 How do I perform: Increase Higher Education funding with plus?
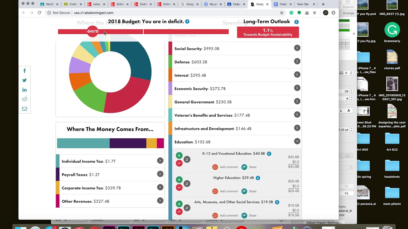coord(179,180)
